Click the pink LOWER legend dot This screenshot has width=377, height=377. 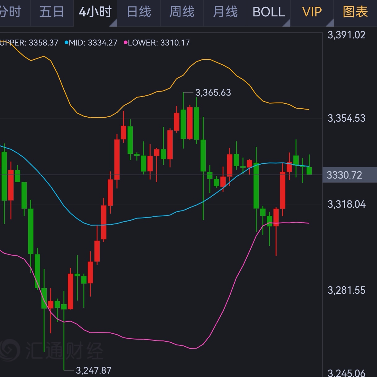click(125, 43)
